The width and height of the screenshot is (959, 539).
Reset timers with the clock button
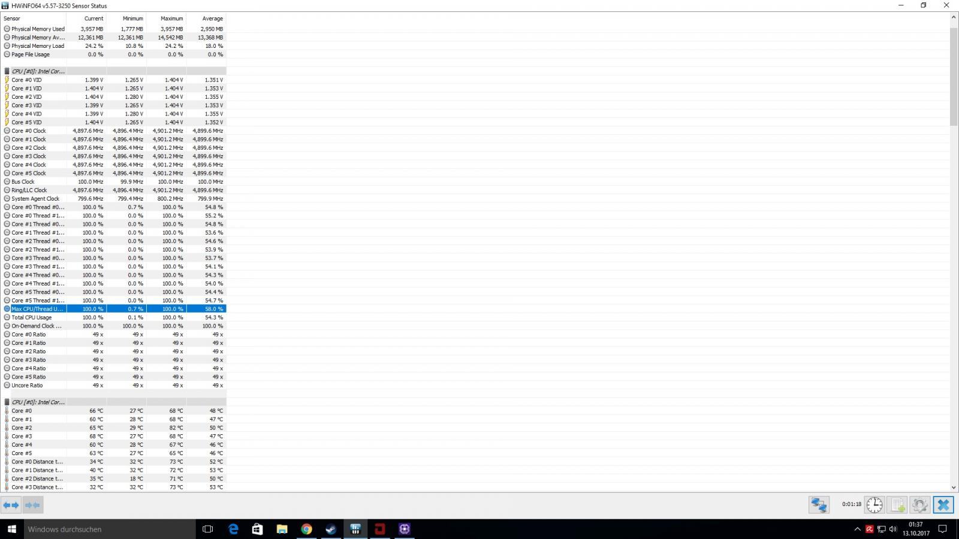point(874,504)
